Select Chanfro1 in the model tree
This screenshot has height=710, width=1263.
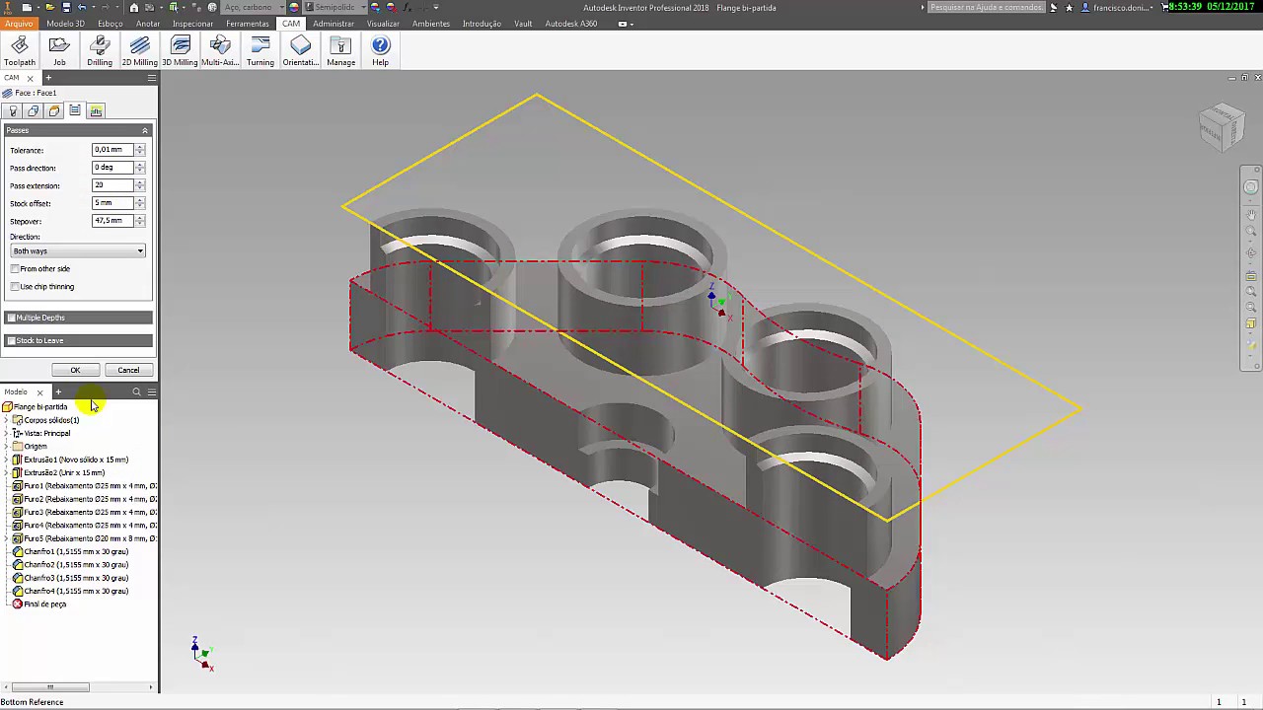coord(70,552)
